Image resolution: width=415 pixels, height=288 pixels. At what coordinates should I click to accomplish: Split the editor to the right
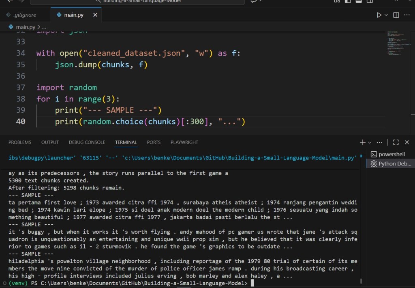[x=396, y=15]
